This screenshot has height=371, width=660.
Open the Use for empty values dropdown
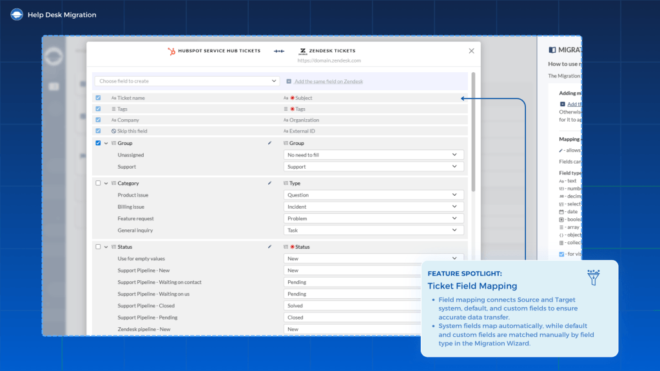pos(374,258)
